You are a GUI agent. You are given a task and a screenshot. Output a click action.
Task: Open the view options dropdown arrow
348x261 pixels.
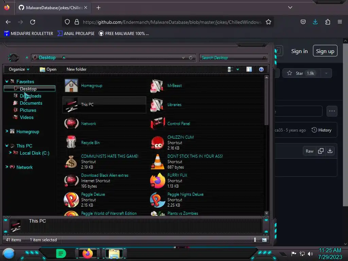coord(238,69)
